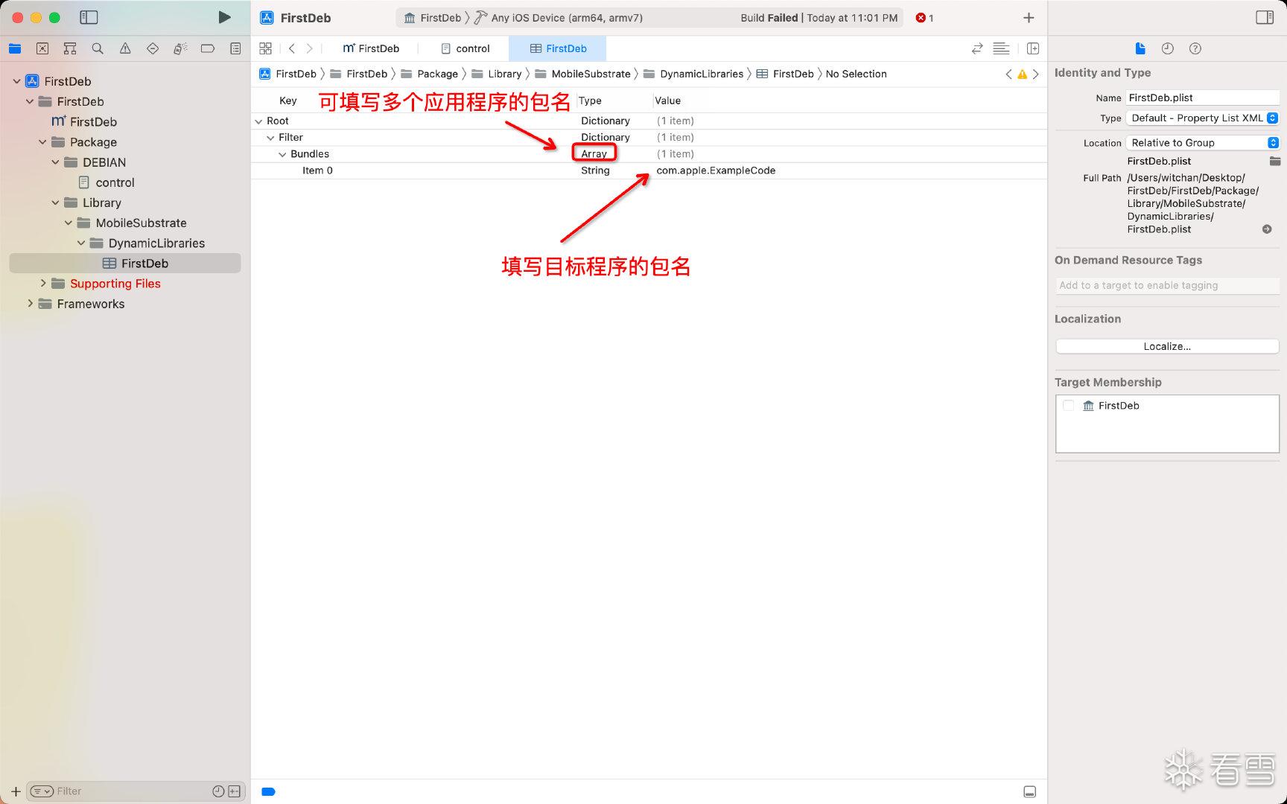Collapse the DEBIAN folder
This screenshot has height=804, width=1287.
tap(55, 162)
